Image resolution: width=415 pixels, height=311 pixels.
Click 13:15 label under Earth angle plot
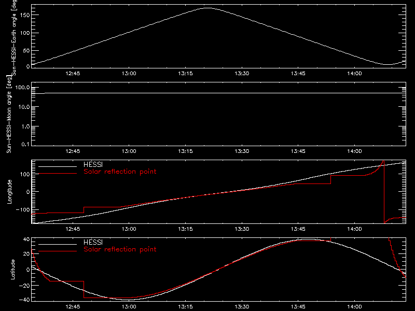185,74
